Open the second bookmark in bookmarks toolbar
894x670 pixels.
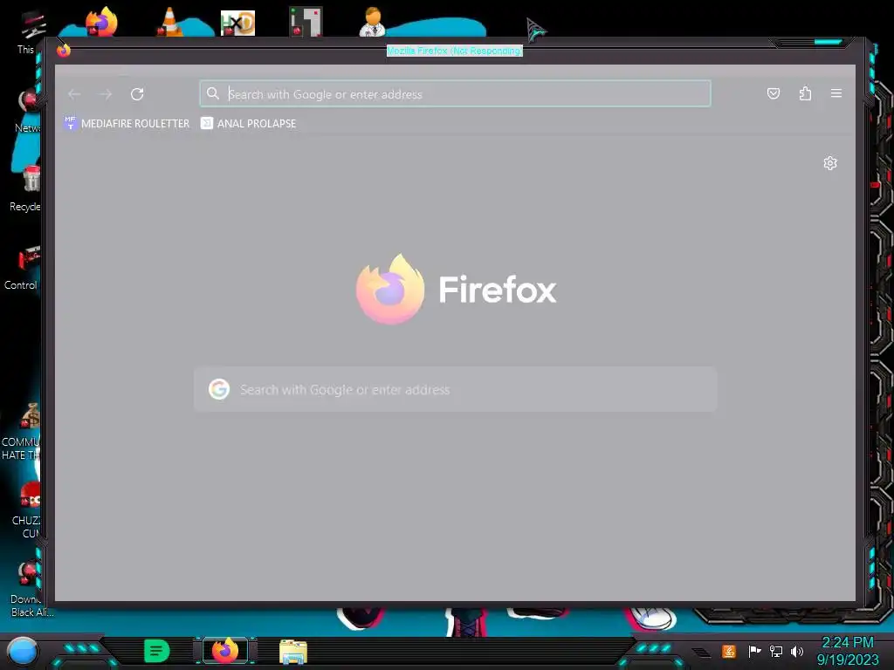tap(249, 123)
